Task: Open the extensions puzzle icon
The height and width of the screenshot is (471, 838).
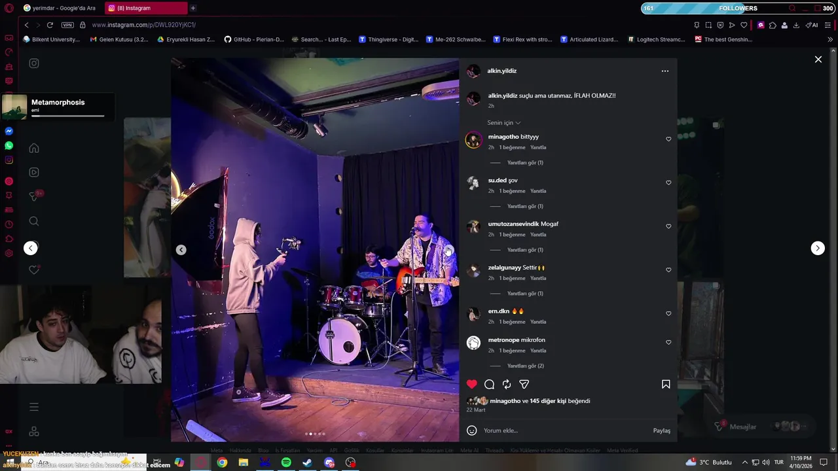Action: tap(773, 25)
